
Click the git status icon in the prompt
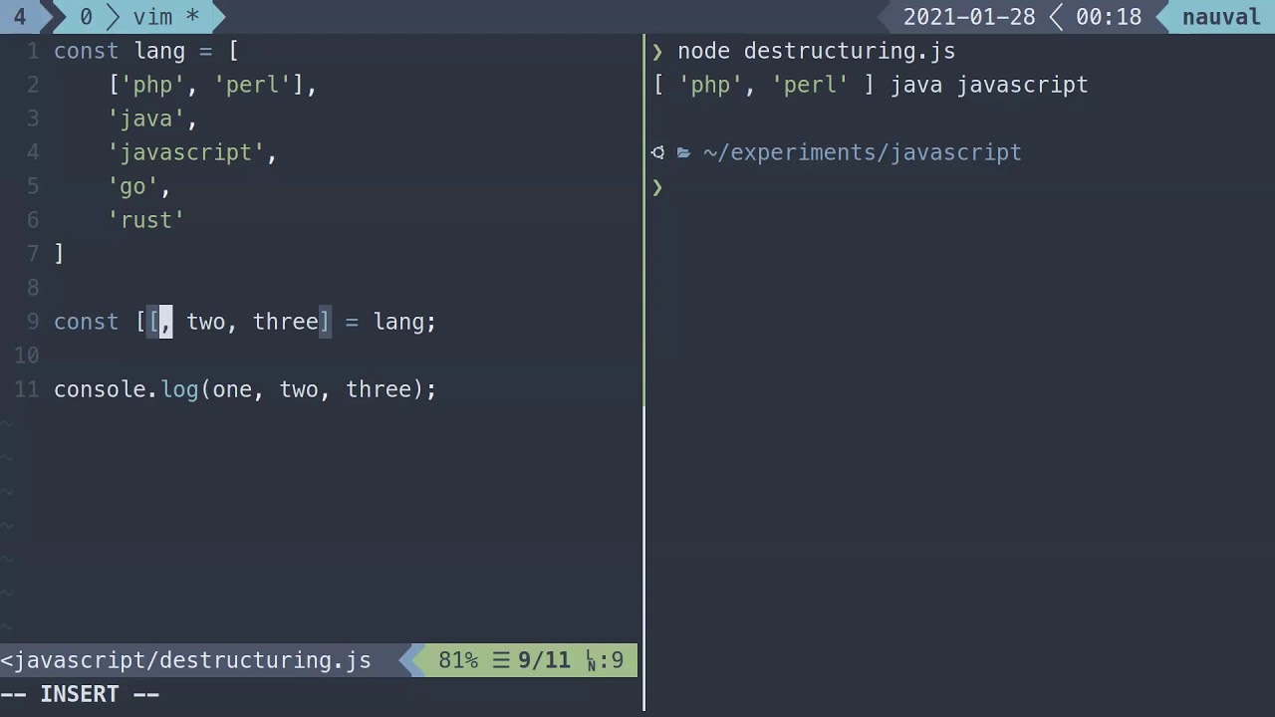pos(657,152)
